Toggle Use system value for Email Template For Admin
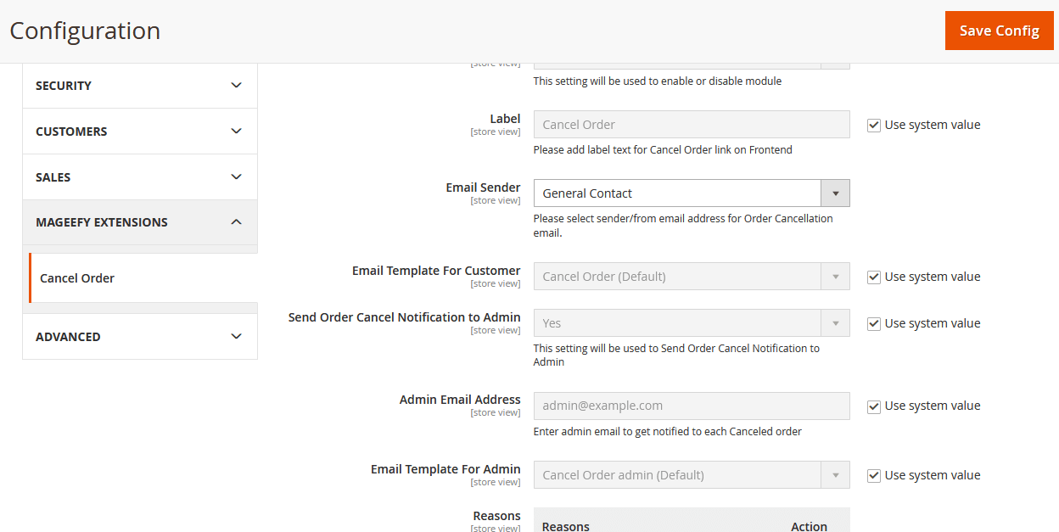 (874, 475)
